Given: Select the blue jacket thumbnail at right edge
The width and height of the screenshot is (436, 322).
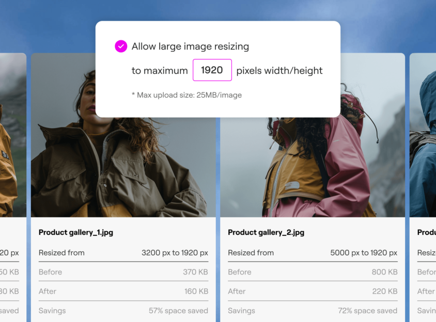Looking at the screenshot, I should 423,135.
